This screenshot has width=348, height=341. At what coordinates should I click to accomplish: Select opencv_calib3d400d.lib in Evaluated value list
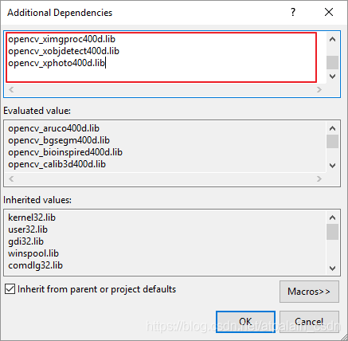coord(57,164)
